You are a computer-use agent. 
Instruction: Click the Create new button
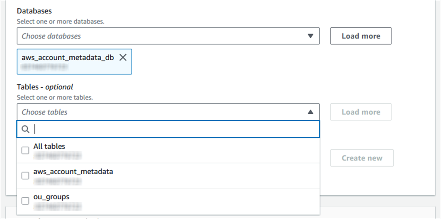pos(362,158)
